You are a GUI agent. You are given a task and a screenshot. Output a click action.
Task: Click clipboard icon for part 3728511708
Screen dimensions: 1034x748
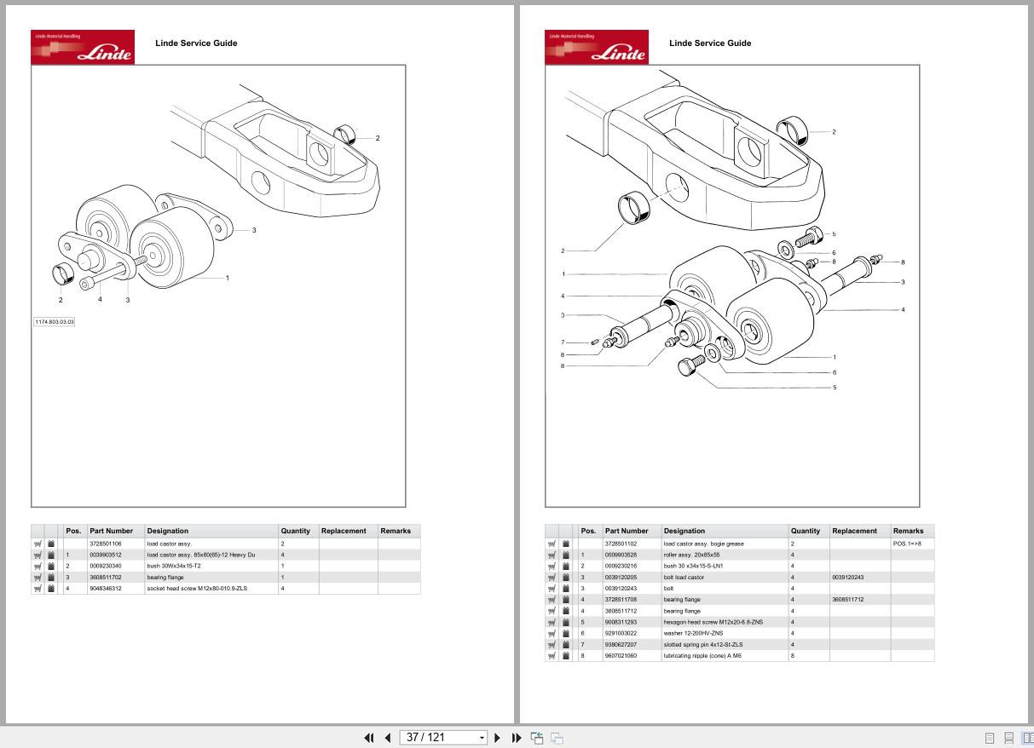[566, 600]
